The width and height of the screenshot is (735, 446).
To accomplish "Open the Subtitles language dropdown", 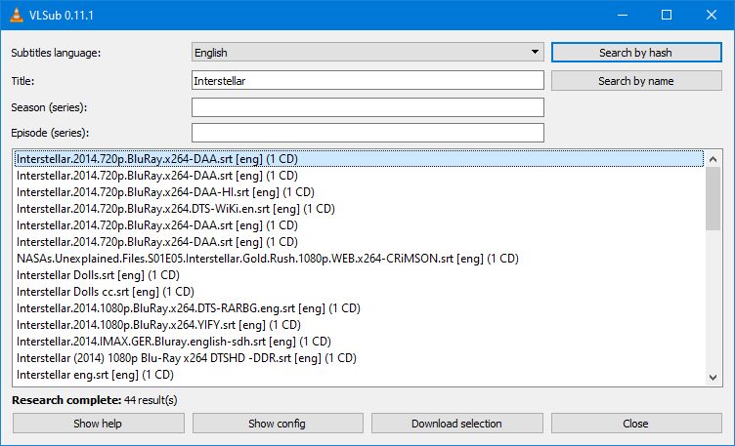I will tap(367, 52).
